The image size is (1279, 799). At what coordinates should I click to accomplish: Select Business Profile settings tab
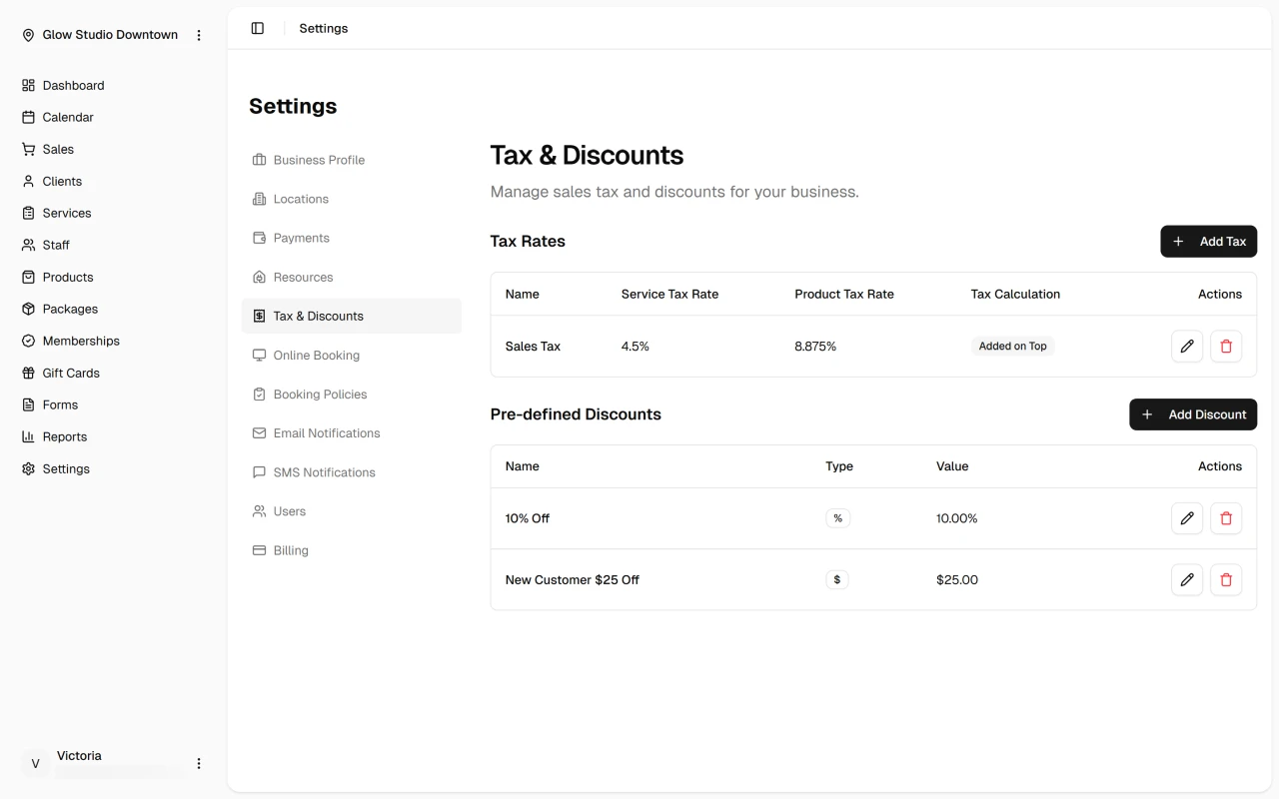coord(352,160)
